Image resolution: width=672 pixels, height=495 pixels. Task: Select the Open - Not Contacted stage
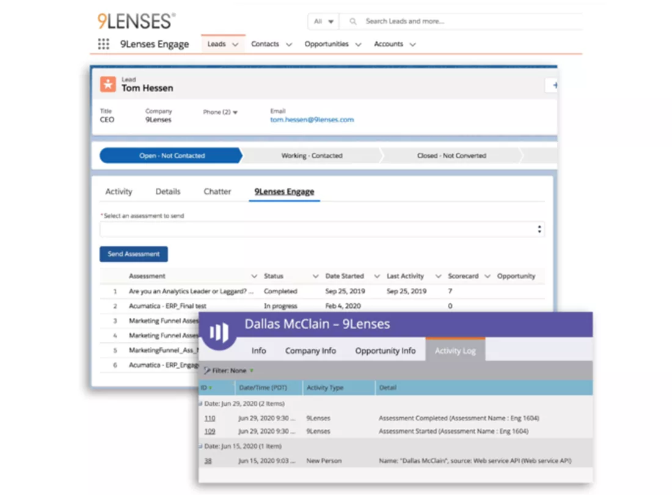(x=172, y=156)
